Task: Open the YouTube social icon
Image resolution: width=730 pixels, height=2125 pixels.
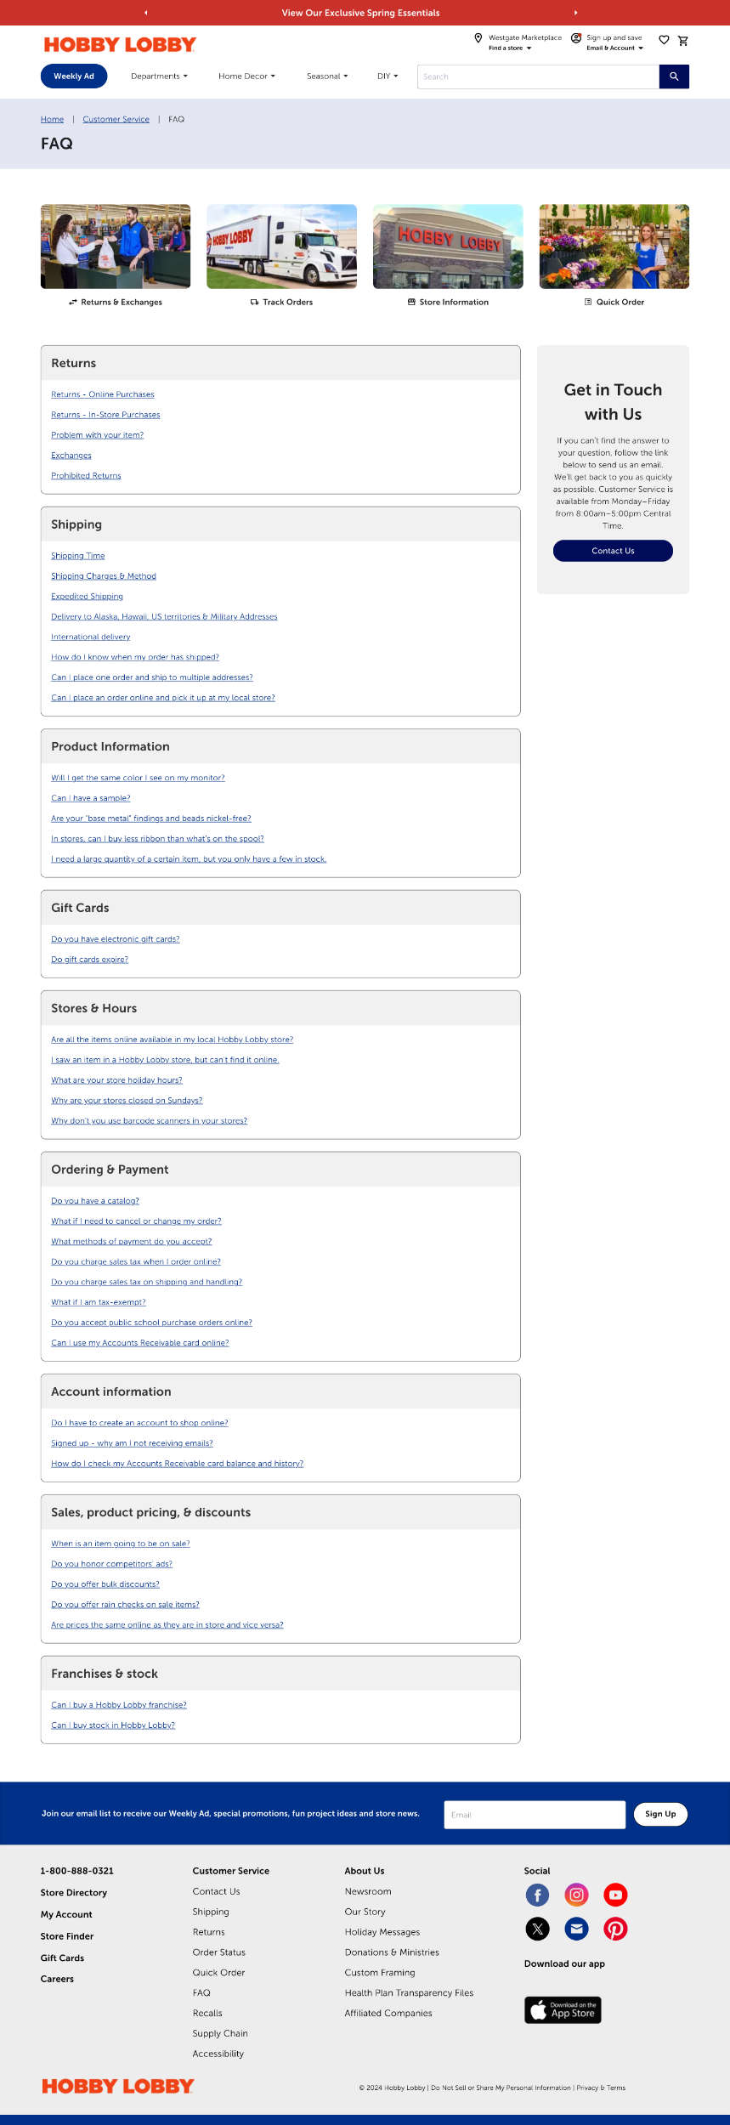Action: [615, 1895]
